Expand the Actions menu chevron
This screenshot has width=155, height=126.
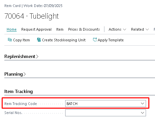[x=125, y=30]
